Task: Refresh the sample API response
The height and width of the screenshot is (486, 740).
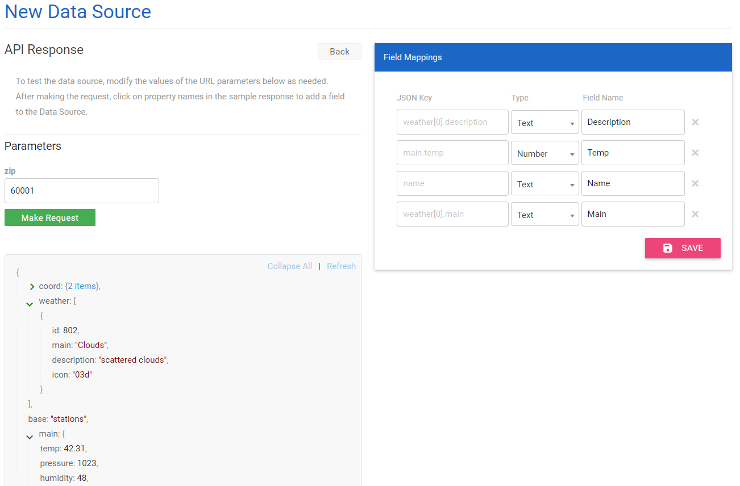Action: click(x=341, y=266)
